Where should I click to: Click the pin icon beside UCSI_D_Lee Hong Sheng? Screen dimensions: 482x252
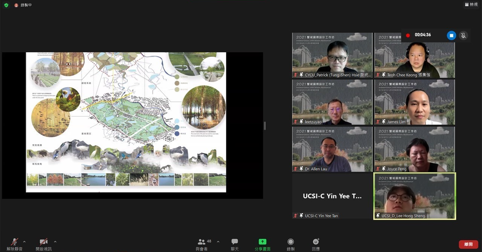pyautogui.click(x=378, y=216)
